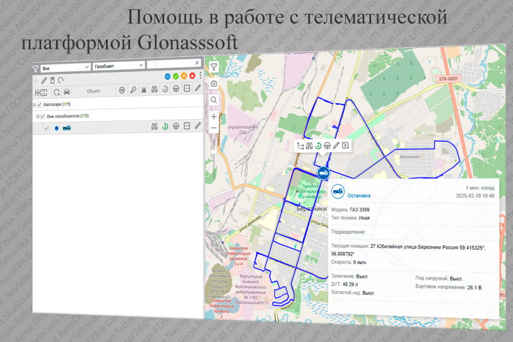Image resolution: width=513 pixels, height=342 pixels.
Task: Open the three-dot menu in the list panel
Action: point(200,75)
